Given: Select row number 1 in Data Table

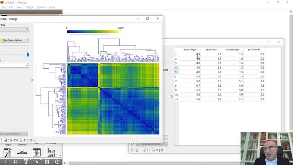Looking at the screenshot, I should [176, 54].
